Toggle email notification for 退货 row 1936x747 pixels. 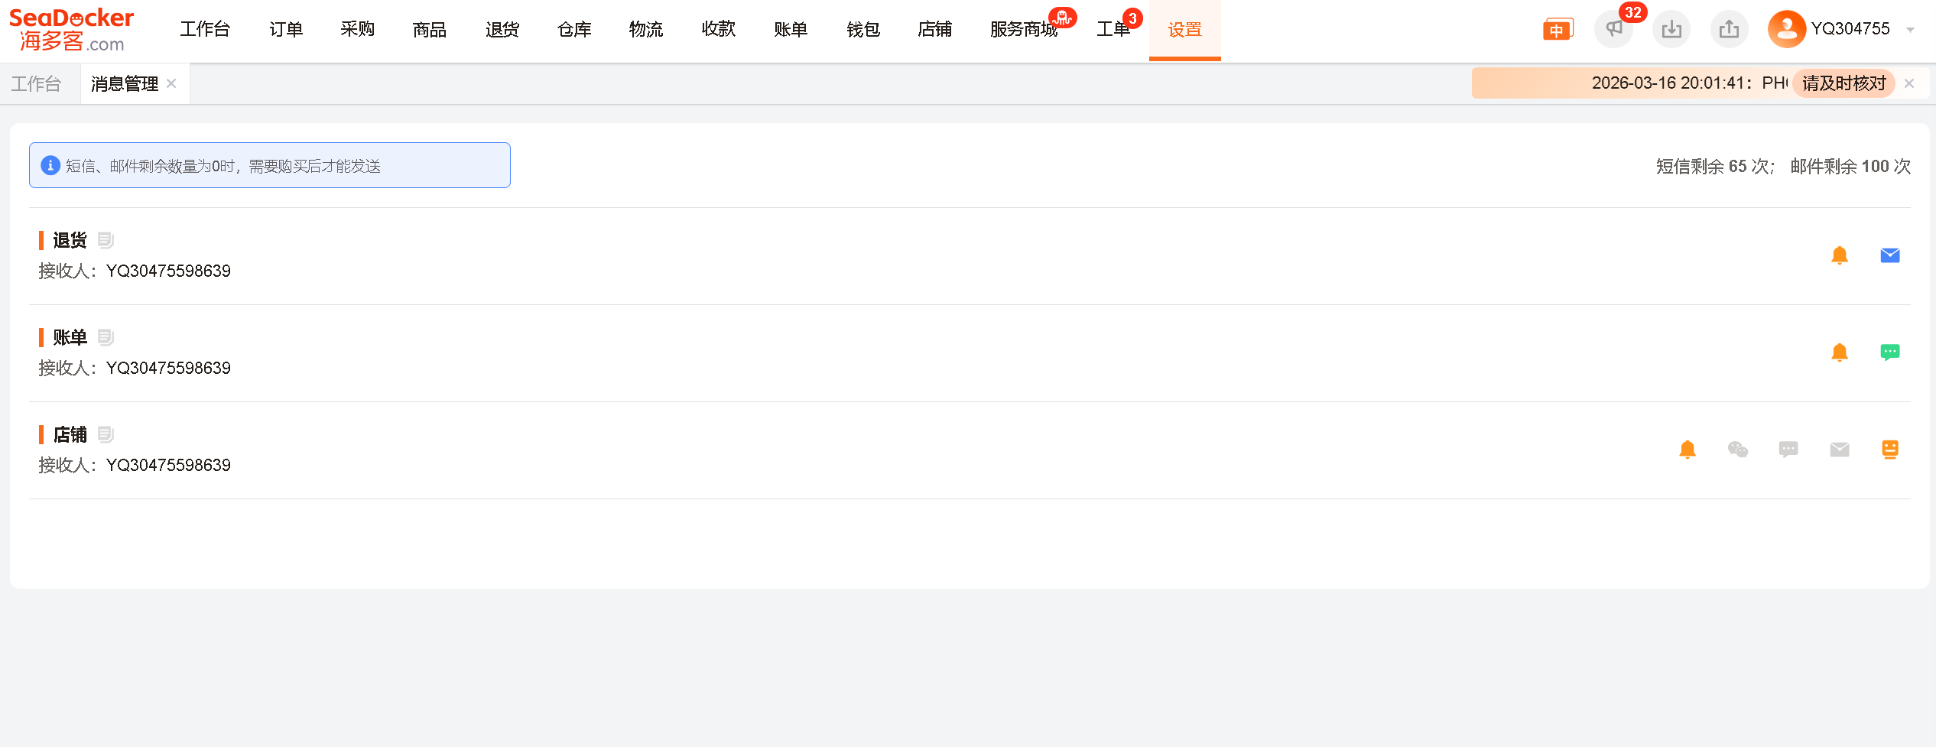click(x=1890, y=255)
